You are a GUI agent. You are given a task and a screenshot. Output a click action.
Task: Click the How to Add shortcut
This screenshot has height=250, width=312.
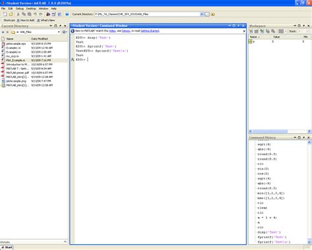click(26, 20)
